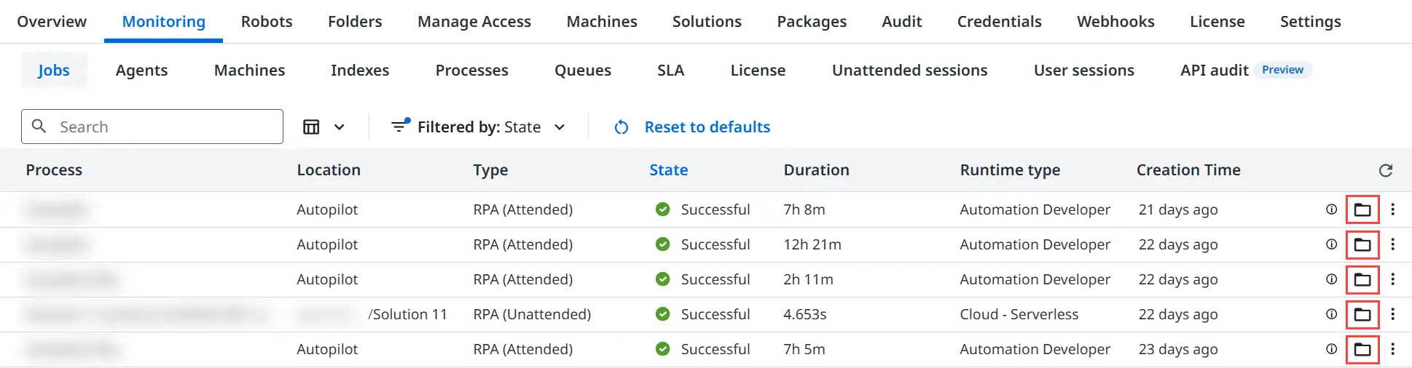Open folder icon for 4.653s job
The image size is (1412, 368).
[1362, 315]
